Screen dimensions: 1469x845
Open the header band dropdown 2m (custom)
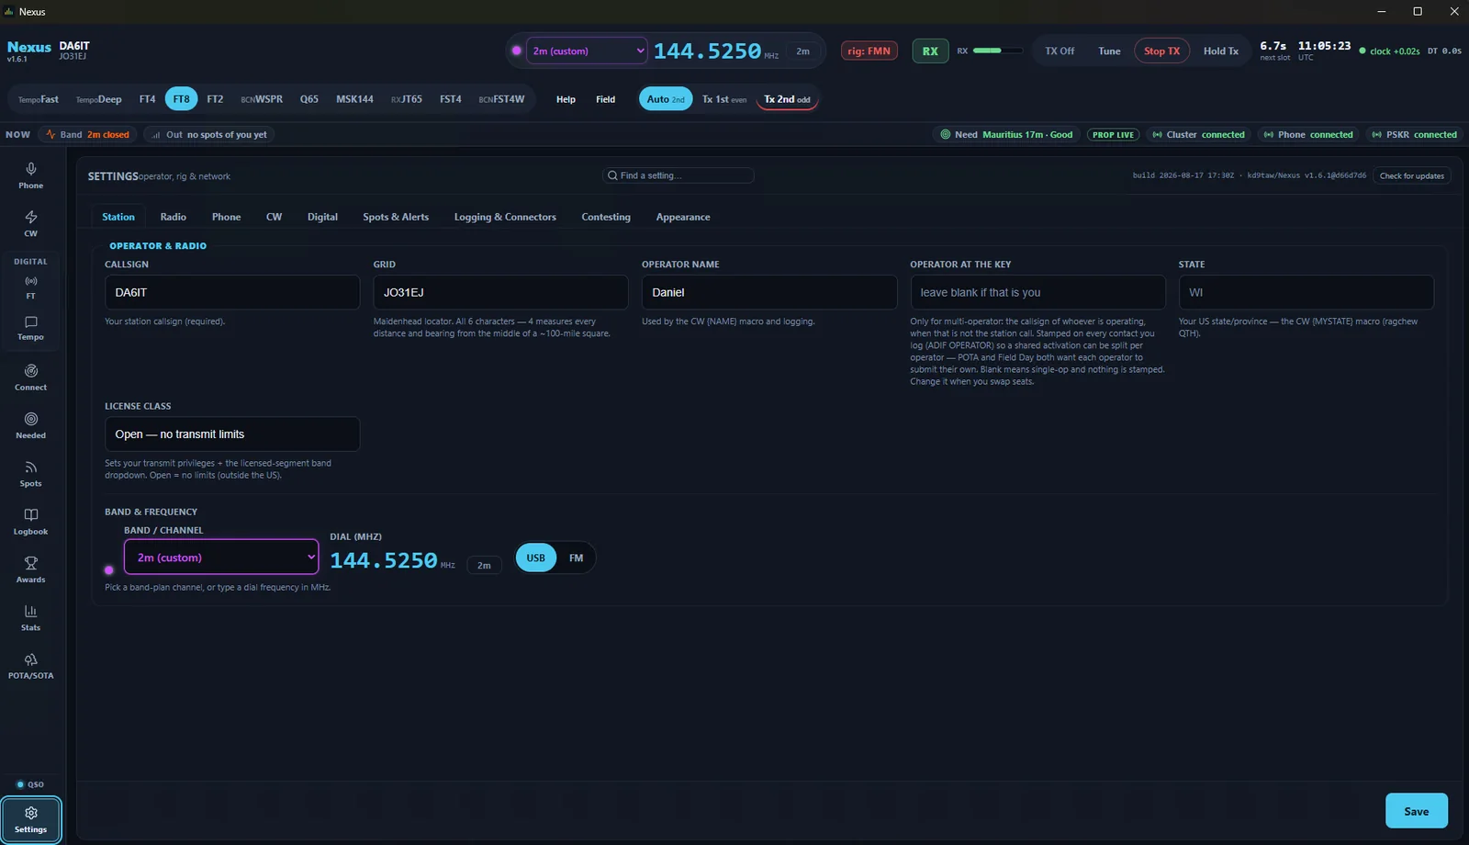point(587,51)
